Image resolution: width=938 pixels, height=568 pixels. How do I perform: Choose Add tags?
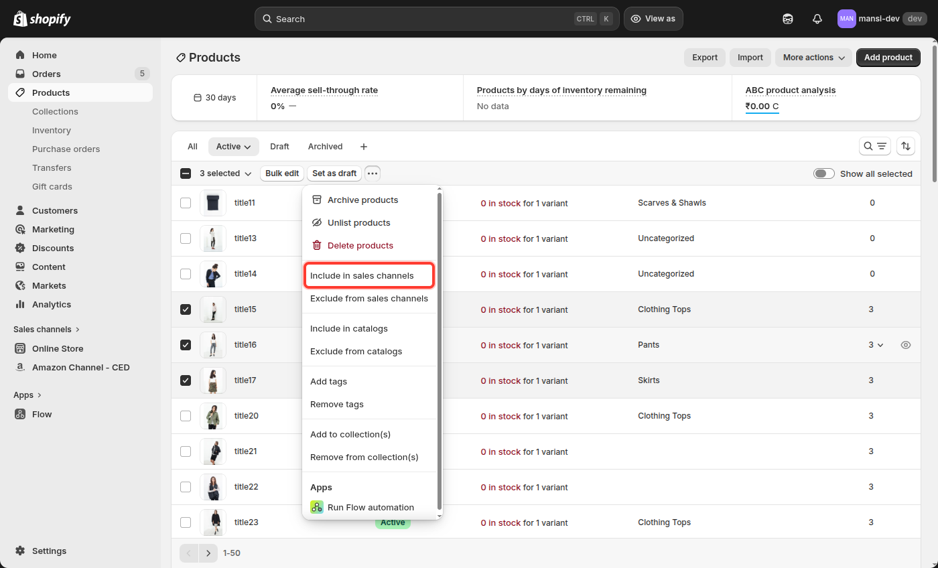[x=370, y=382]
